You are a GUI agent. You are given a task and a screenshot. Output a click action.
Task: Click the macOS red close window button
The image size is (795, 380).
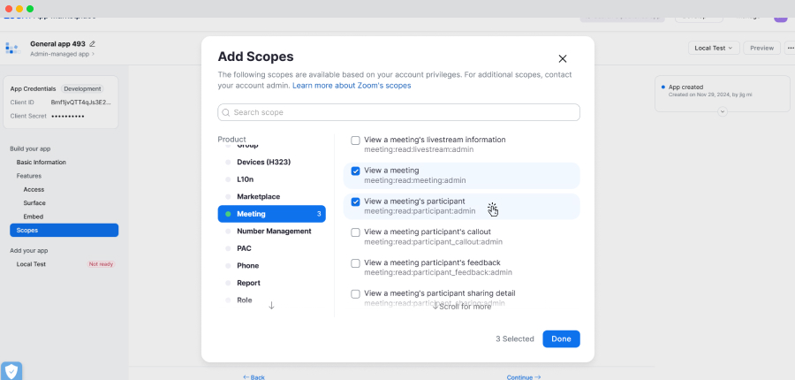tap(9, 9)
